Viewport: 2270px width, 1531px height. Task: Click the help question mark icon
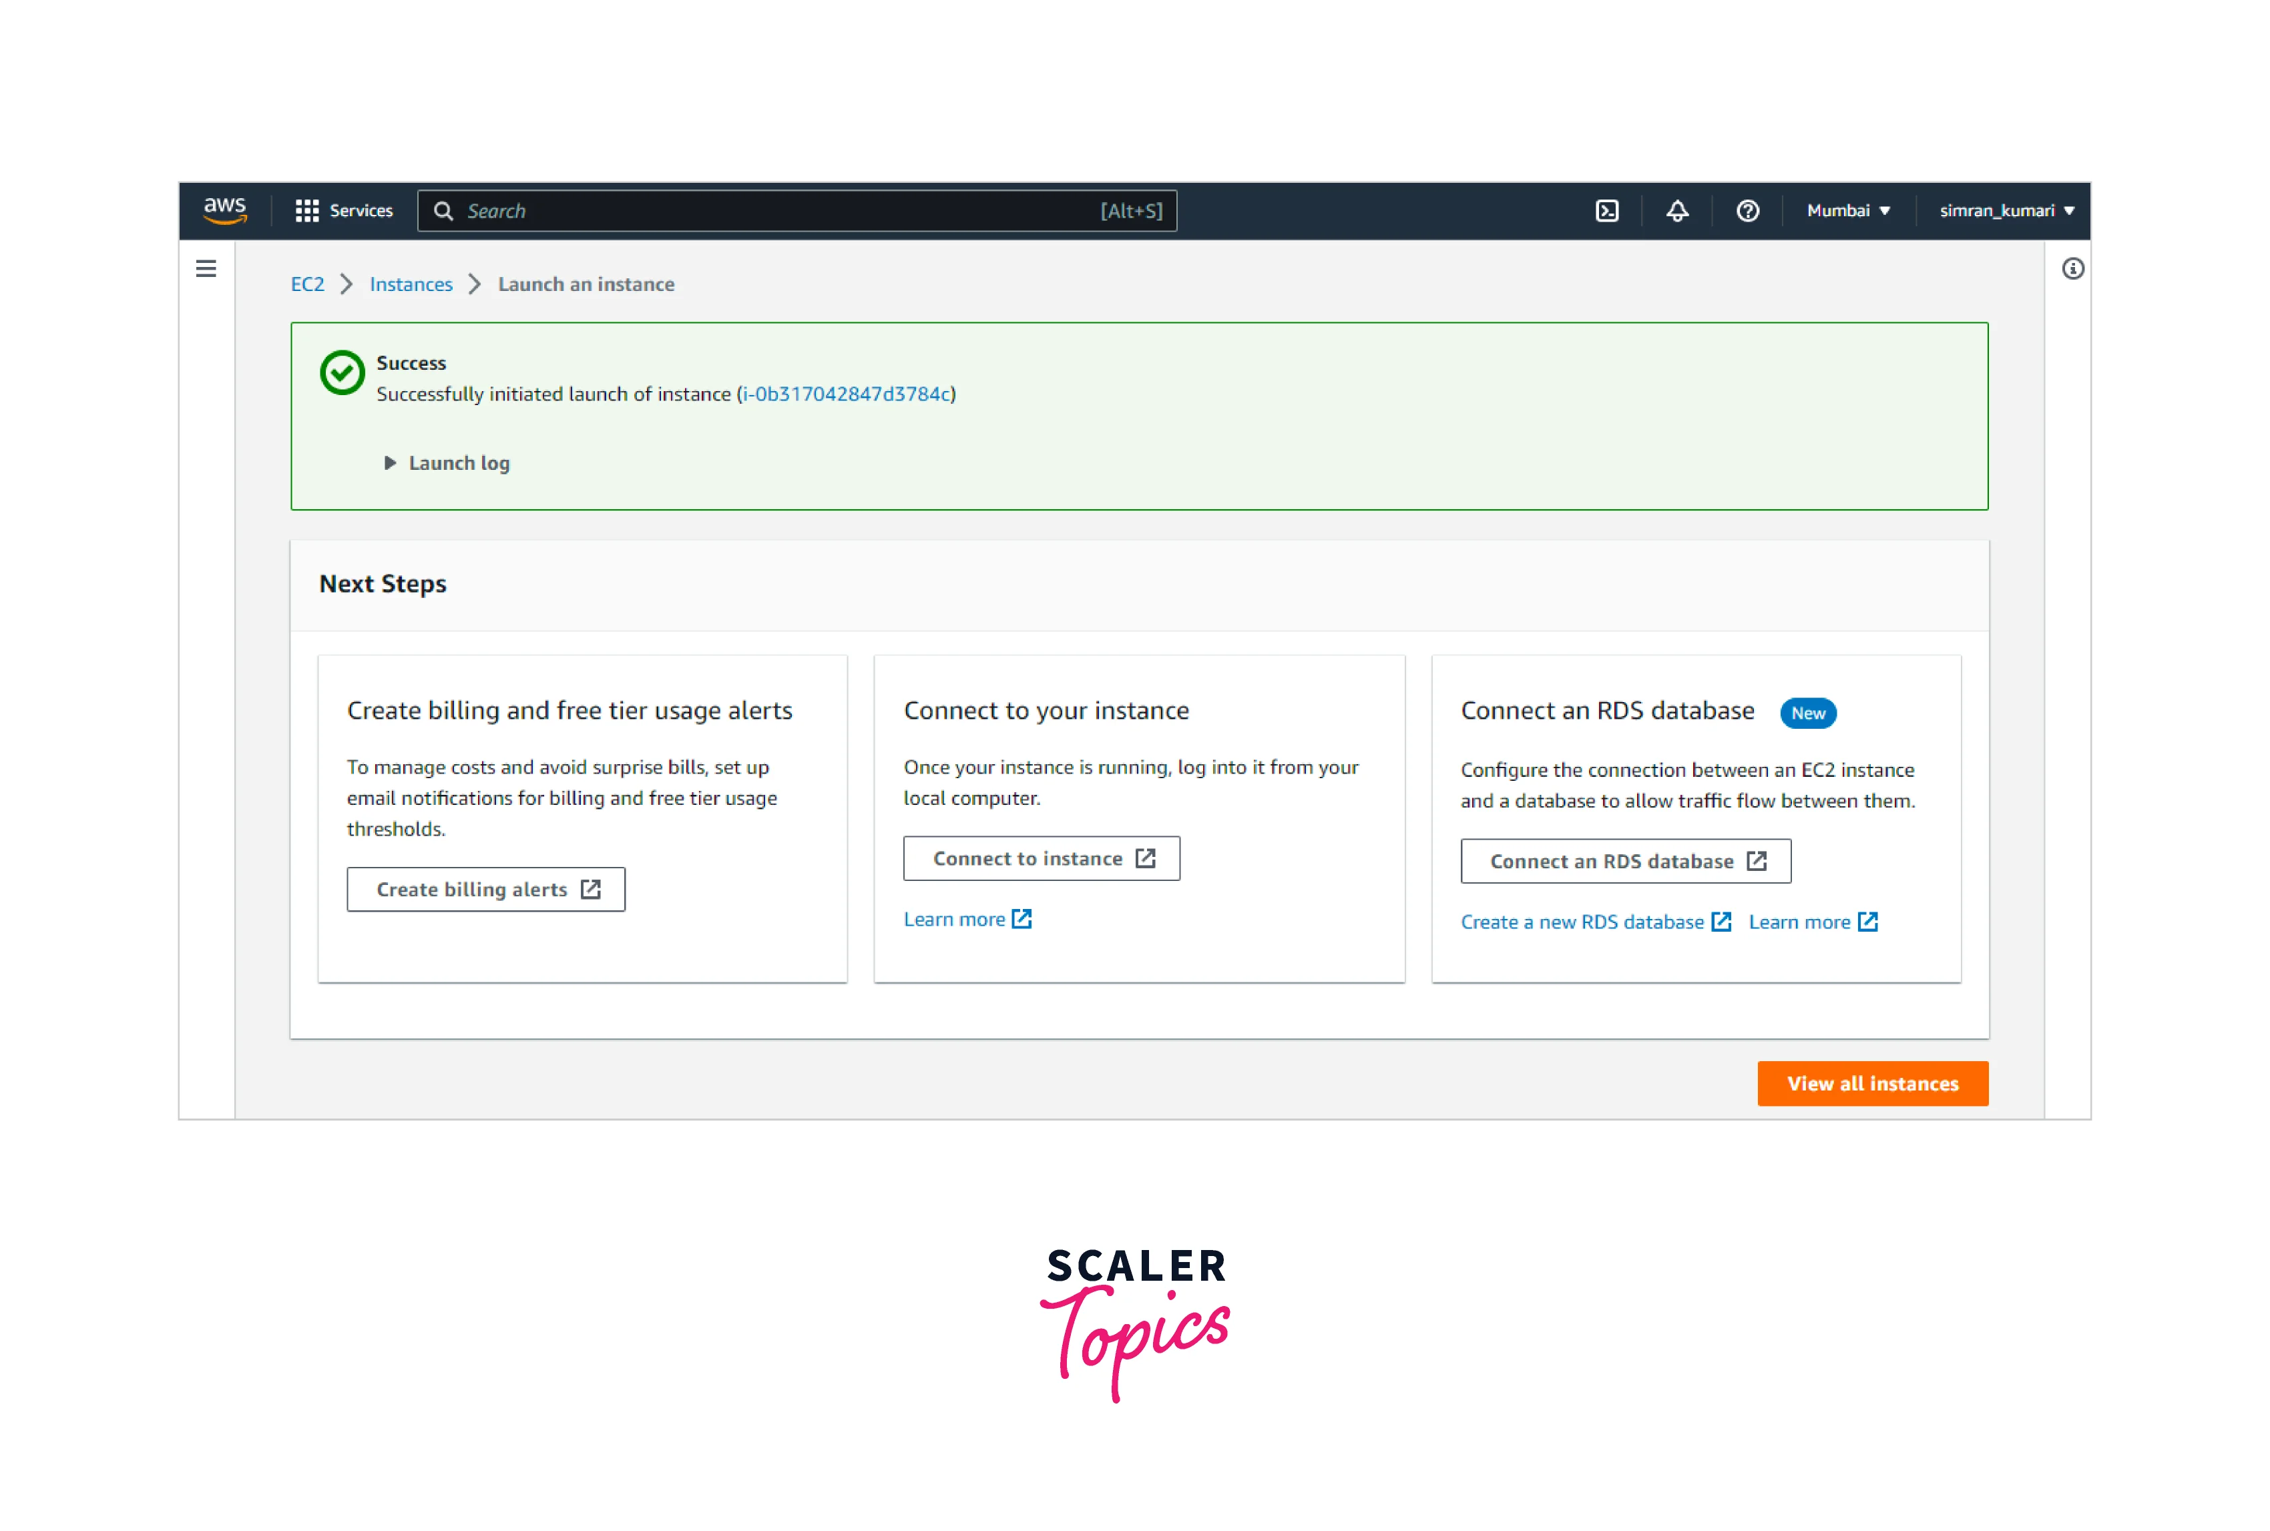tap(1747, 211)
